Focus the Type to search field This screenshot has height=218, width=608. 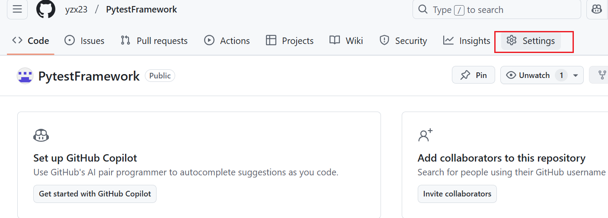[497, 9]
